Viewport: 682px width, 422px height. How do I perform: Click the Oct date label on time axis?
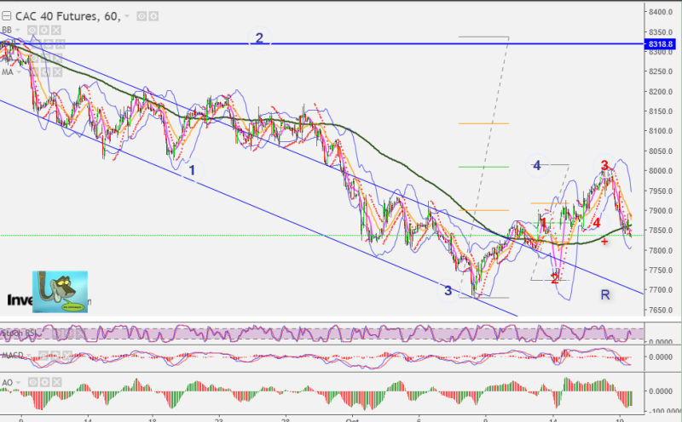click(352, 419)
